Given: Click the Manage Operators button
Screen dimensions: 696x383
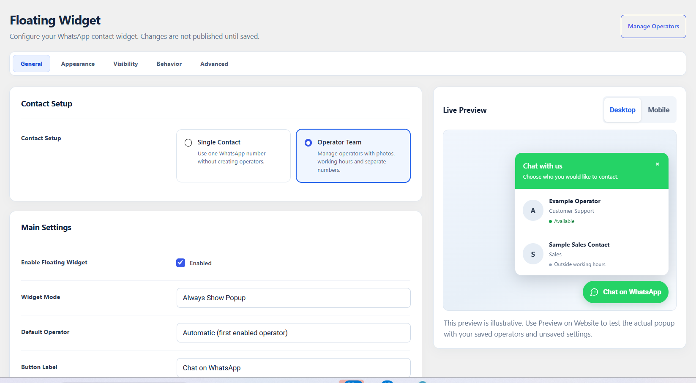Looking at the screenshot, I should pos(653,26).
